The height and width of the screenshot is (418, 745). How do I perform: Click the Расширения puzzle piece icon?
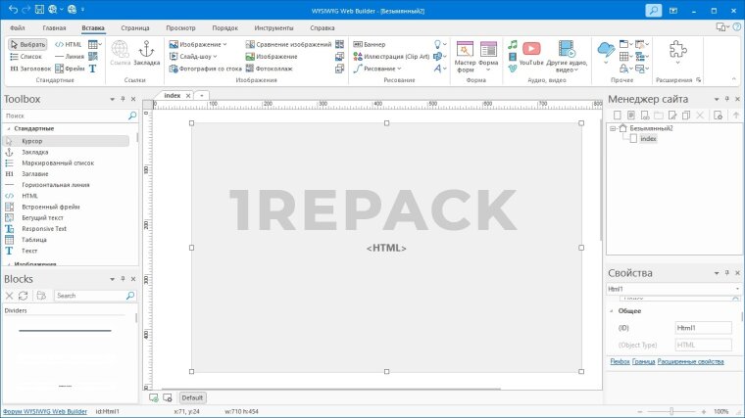(676, 53)
